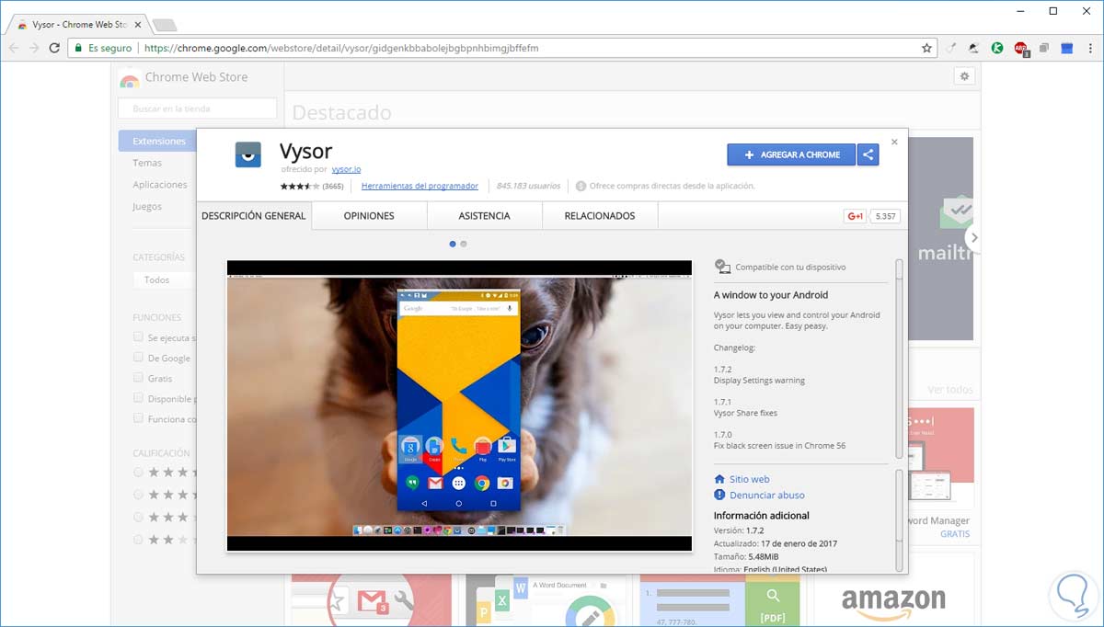This screenshot has height=627, width=1104.
Task: Click the description panel scrollbar
Action: point(899,359)
